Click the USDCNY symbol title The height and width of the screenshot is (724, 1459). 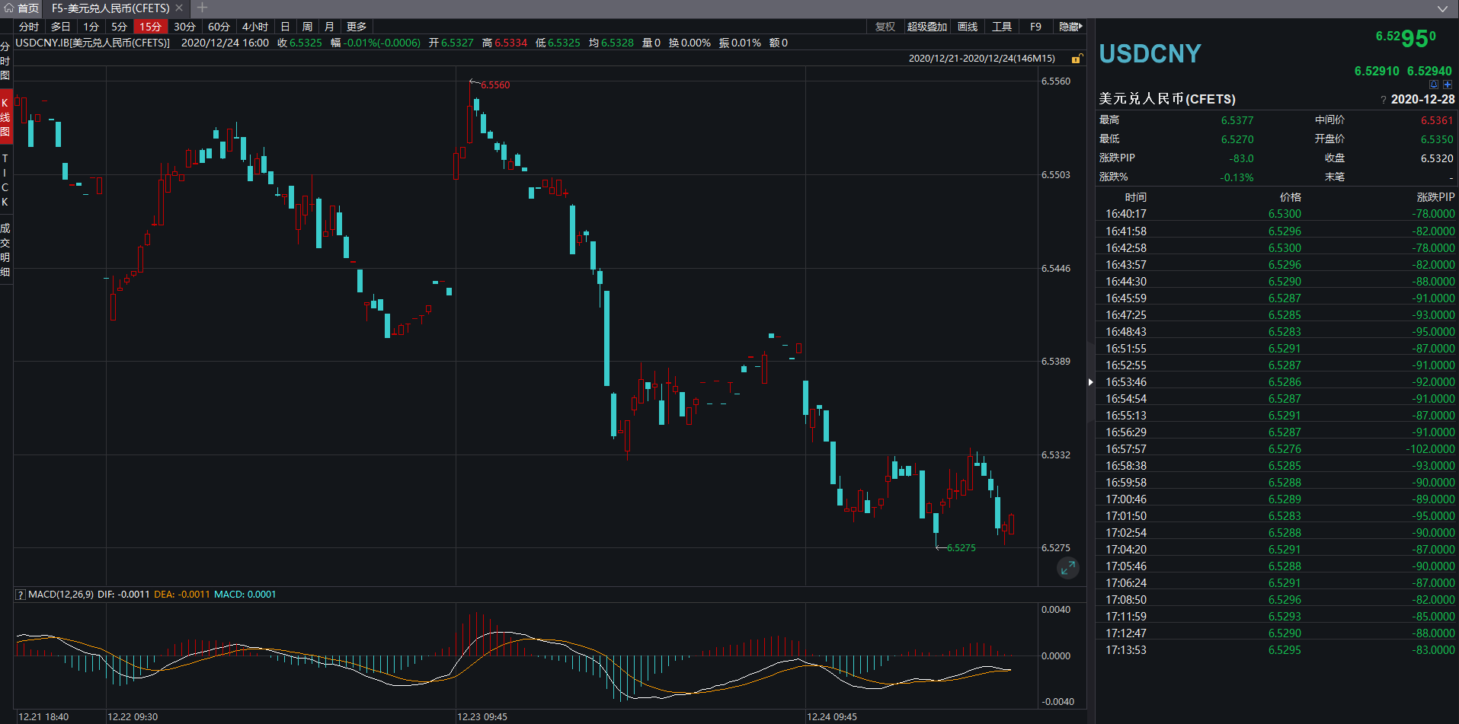(x=1150, y=54)
